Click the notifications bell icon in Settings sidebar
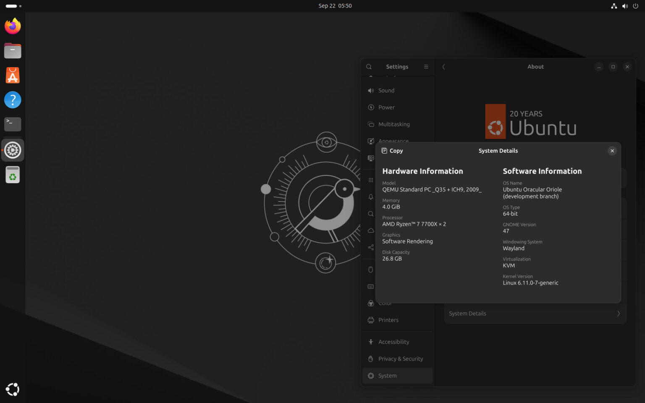The image size is (645, 403). pos(371,196)
